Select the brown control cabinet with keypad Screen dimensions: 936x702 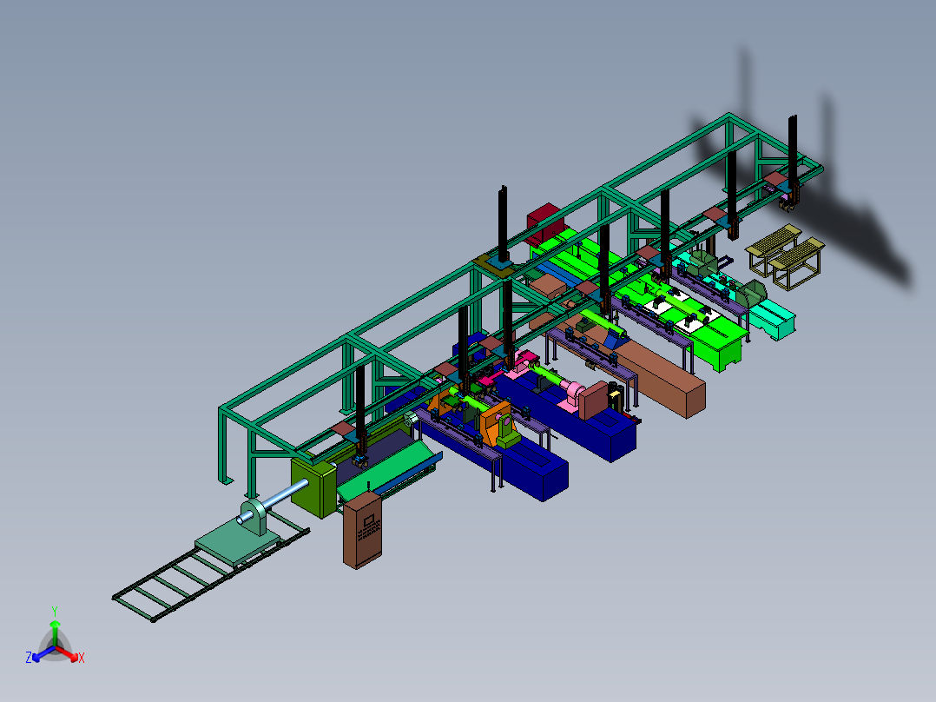(362, 529)
